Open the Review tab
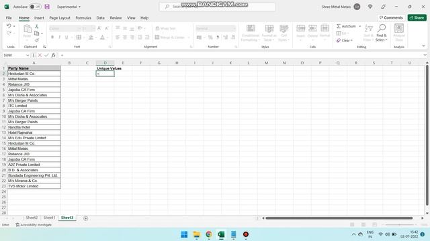 point(116,18)
